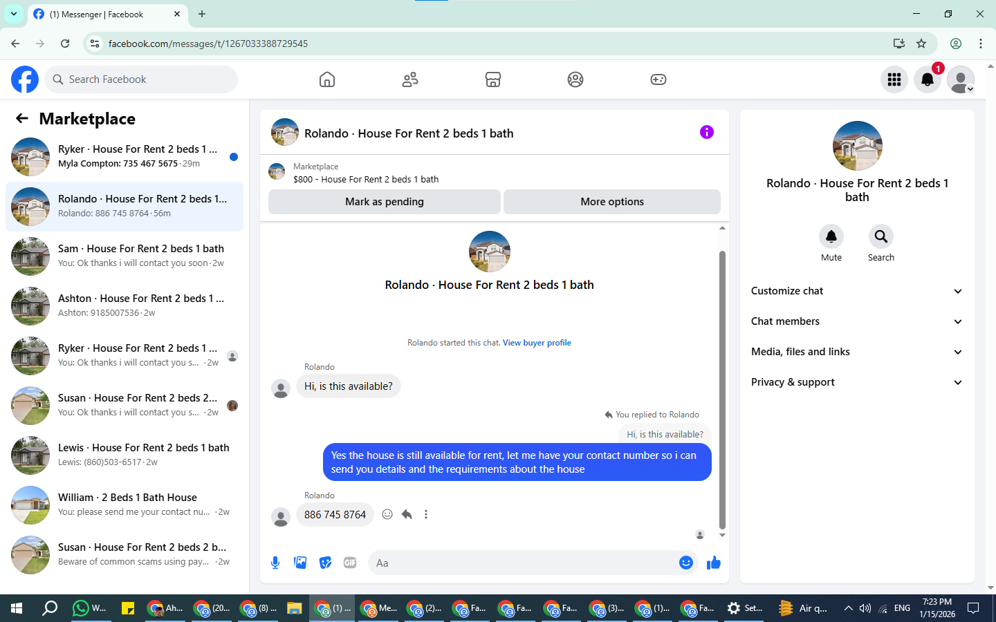Open Windows taskbar search
Screen dimensions: 996x622
[x=50, y=608]
